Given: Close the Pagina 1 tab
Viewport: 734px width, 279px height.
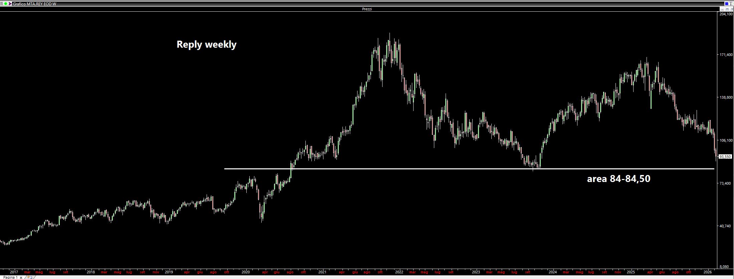Looking at the screenshot, I should pos(21,277).
